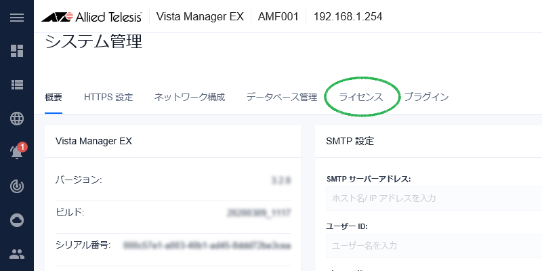Open the user management people icon
Screen dimensions: 542x271
[16, 255]
